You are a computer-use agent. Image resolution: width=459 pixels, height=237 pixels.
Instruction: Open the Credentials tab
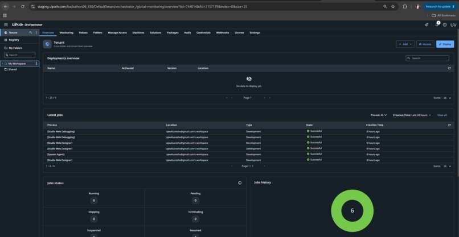pos(203,33)
